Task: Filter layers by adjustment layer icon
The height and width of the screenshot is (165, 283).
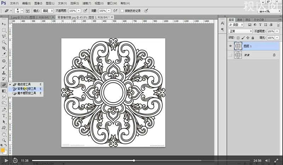Action: click(x=255, y=25)
